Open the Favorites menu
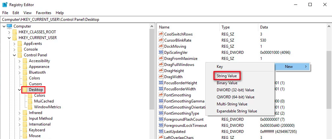The image size is (332, 139). (43, 12)
